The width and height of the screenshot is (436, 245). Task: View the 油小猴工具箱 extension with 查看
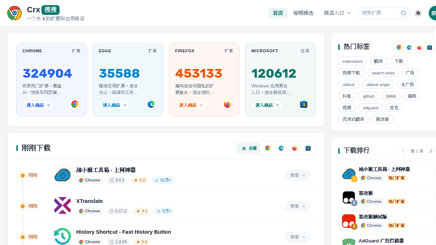[298, 175]
